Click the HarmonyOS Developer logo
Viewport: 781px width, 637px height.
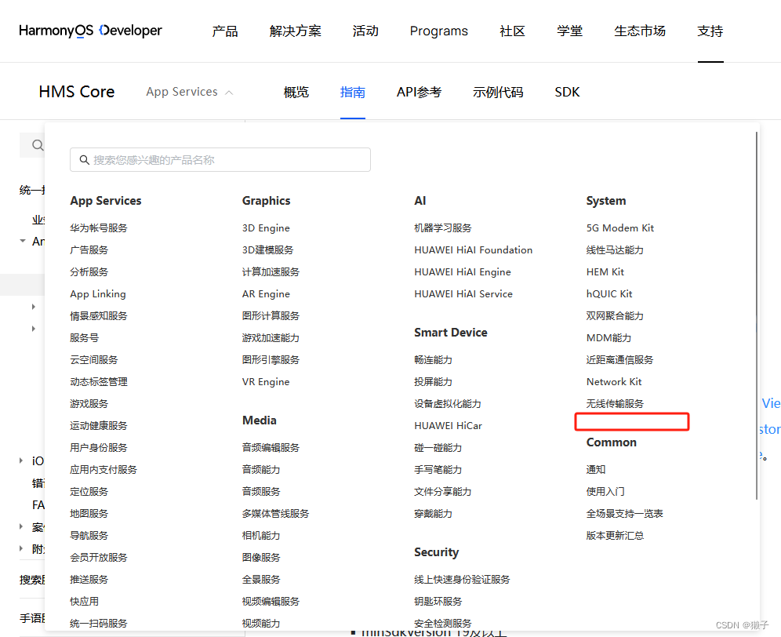[89, 30]
